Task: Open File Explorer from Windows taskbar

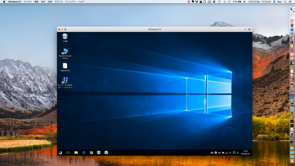Action: 76,153
